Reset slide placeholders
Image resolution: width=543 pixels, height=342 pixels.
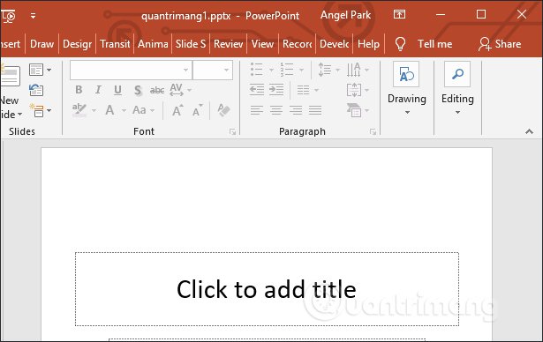[x=36, y=90]
